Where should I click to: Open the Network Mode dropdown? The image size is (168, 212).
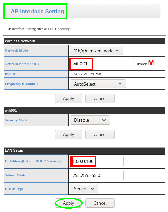[96, 51]
